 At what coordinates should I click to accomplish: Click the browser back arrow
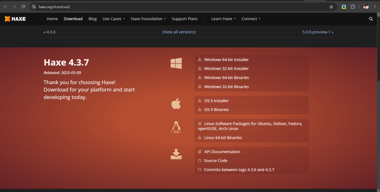click(5, 7)
